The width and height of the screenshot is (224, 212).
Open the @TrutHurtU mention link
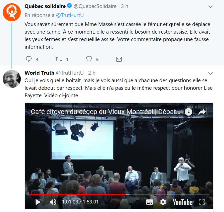[70, 15]
